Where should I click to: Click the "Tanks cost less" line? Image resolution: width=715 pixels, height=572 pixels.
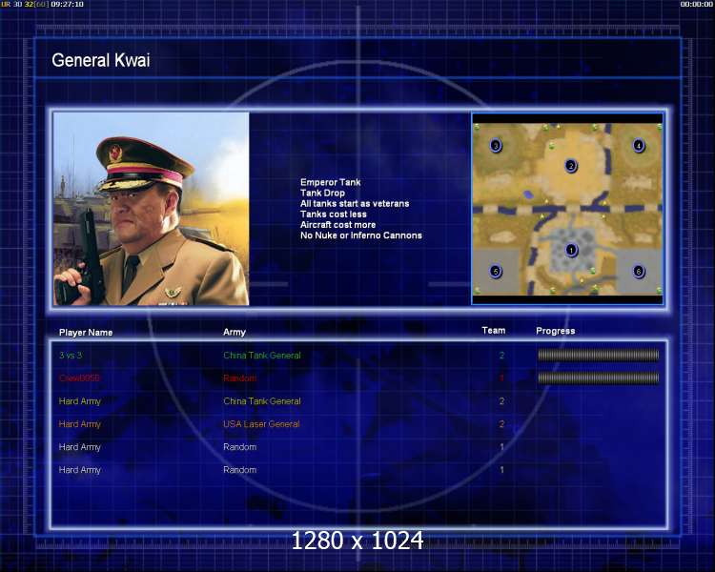pos(334,214)
